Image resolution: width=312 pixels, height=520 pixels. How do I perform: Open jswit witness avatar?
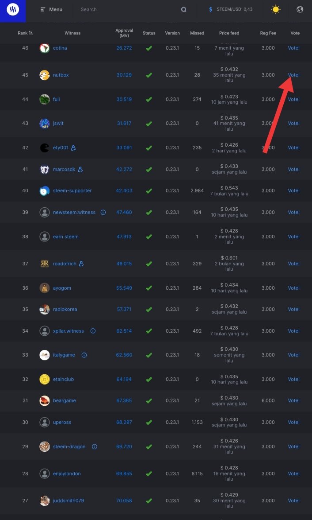44,123
